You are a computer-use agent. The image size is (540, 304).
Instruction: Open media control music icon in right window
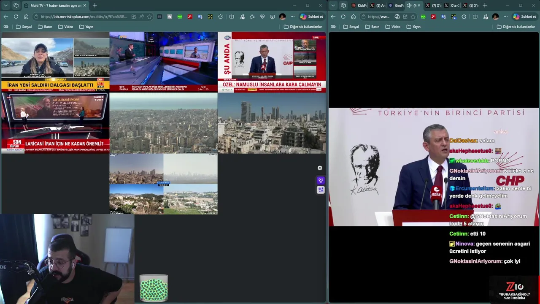click(x=485, y=16)
